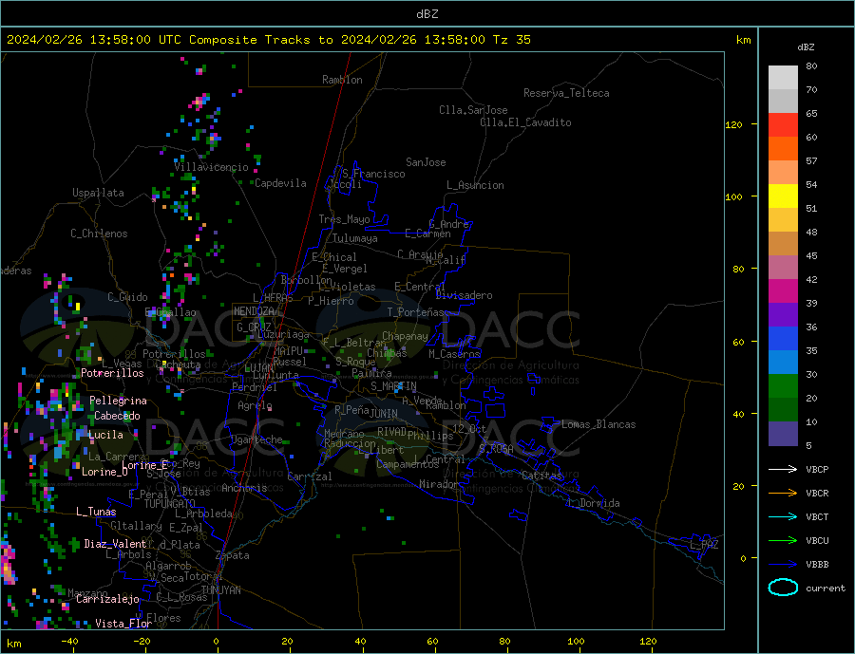Click the Cabecedo white label
This screenshot has height=654, width=855.
click(x=117, y=417)
